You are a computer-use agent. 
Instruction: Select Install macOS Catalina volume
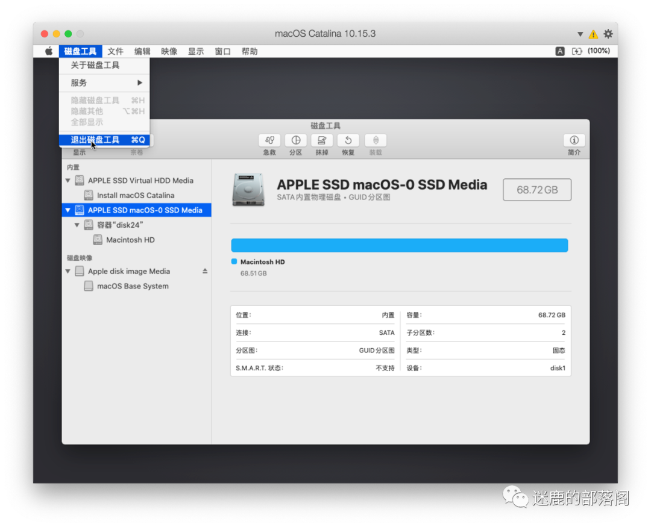point(137,195)
